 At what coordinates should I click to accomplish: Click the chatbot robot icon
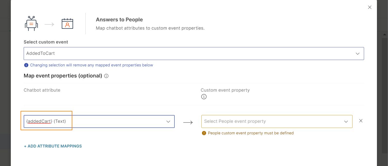(31, 24)
